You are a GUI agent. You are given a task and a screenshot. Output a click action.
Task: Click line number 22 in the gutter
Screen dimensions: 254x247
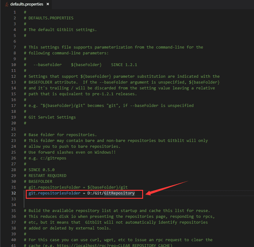(13, 135)
